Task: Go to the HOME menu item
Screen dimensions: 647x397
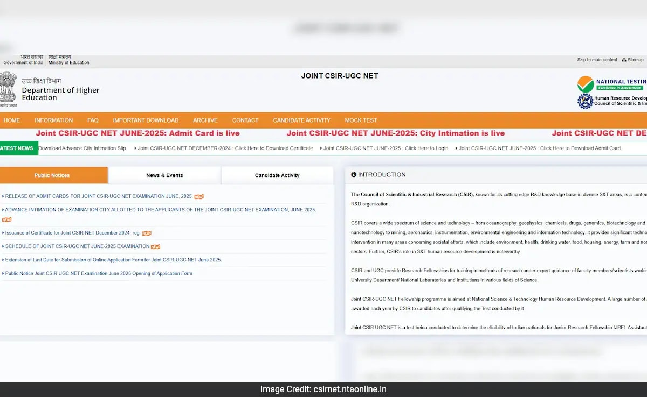Action: pos(11,120)
